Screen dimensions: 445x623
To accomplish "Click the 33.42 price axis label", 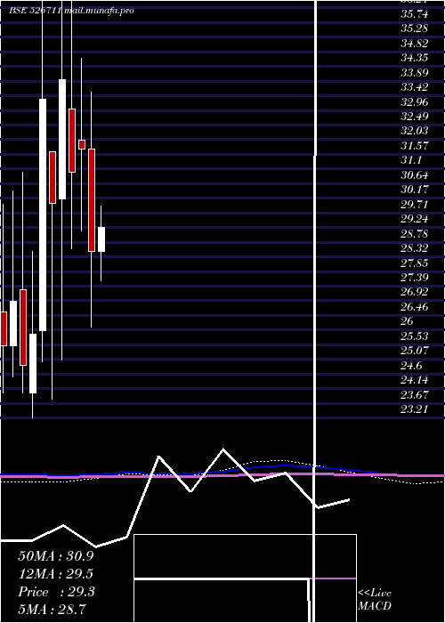I will (x=415, y=87).
